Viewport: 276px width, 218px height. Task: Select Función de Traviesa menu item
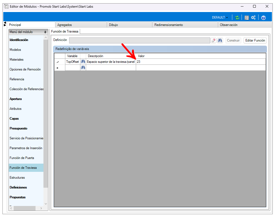click(26, 168)
